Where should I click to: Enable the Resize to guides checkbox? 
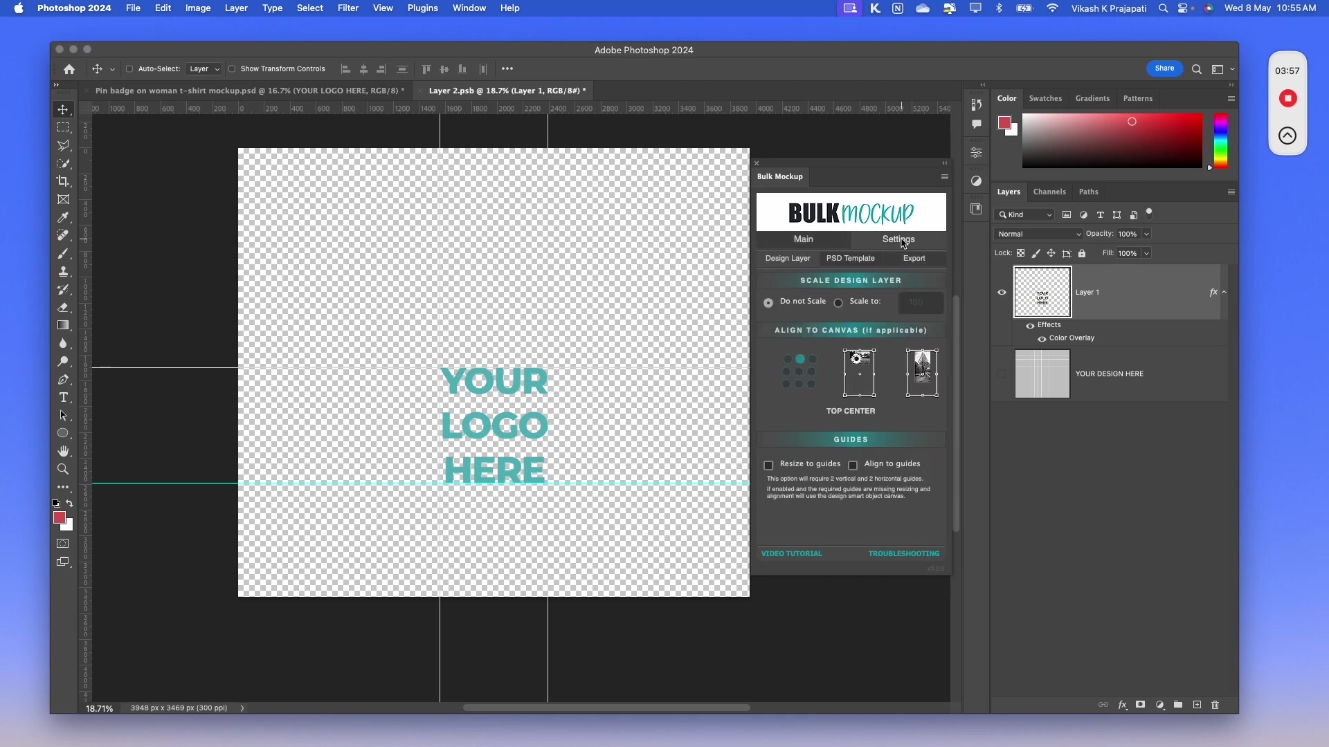768,465
